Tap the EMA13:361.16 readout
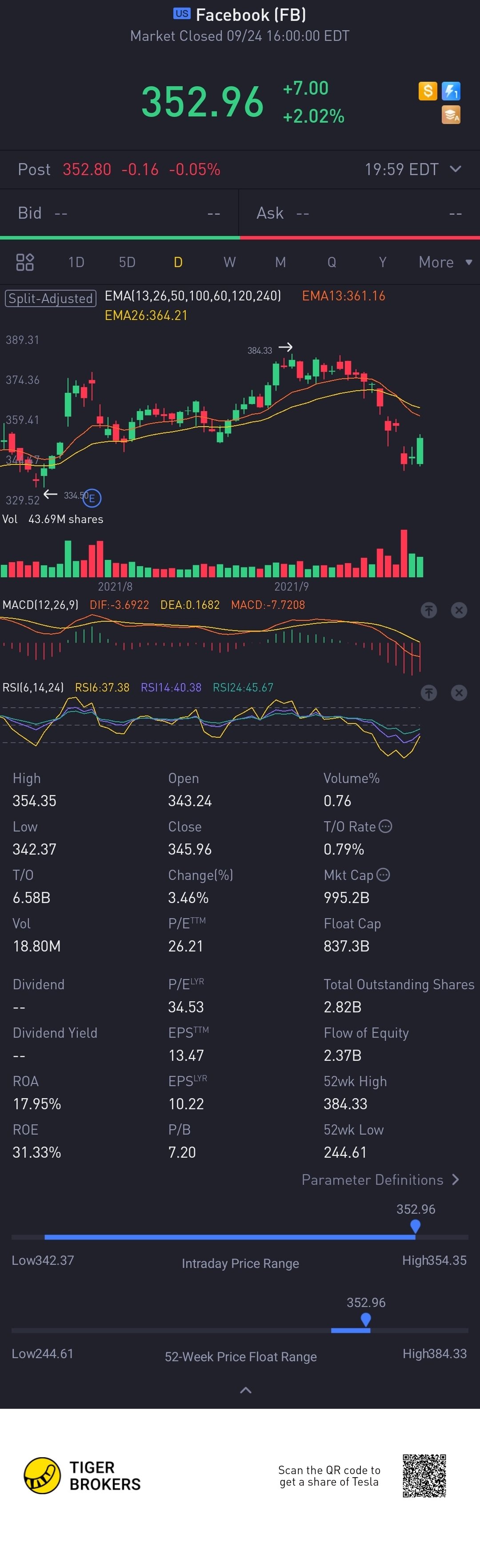 pyautogui.click(x=344, y=296)
